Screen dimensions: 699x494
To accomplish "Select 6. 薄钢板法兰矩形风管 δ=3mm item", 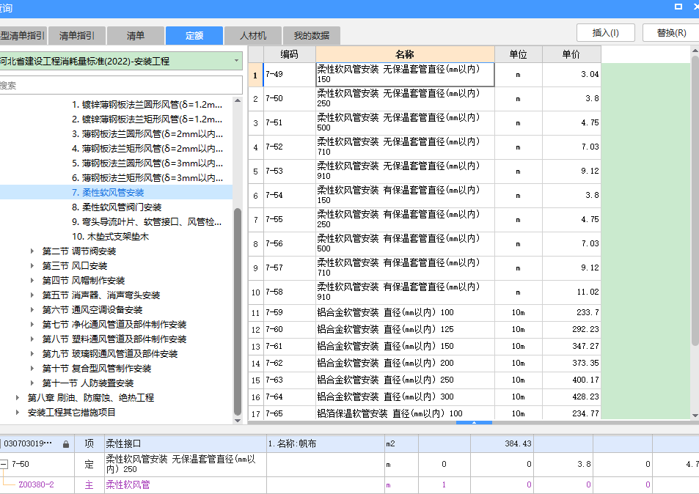I will (x=147, y=177).
